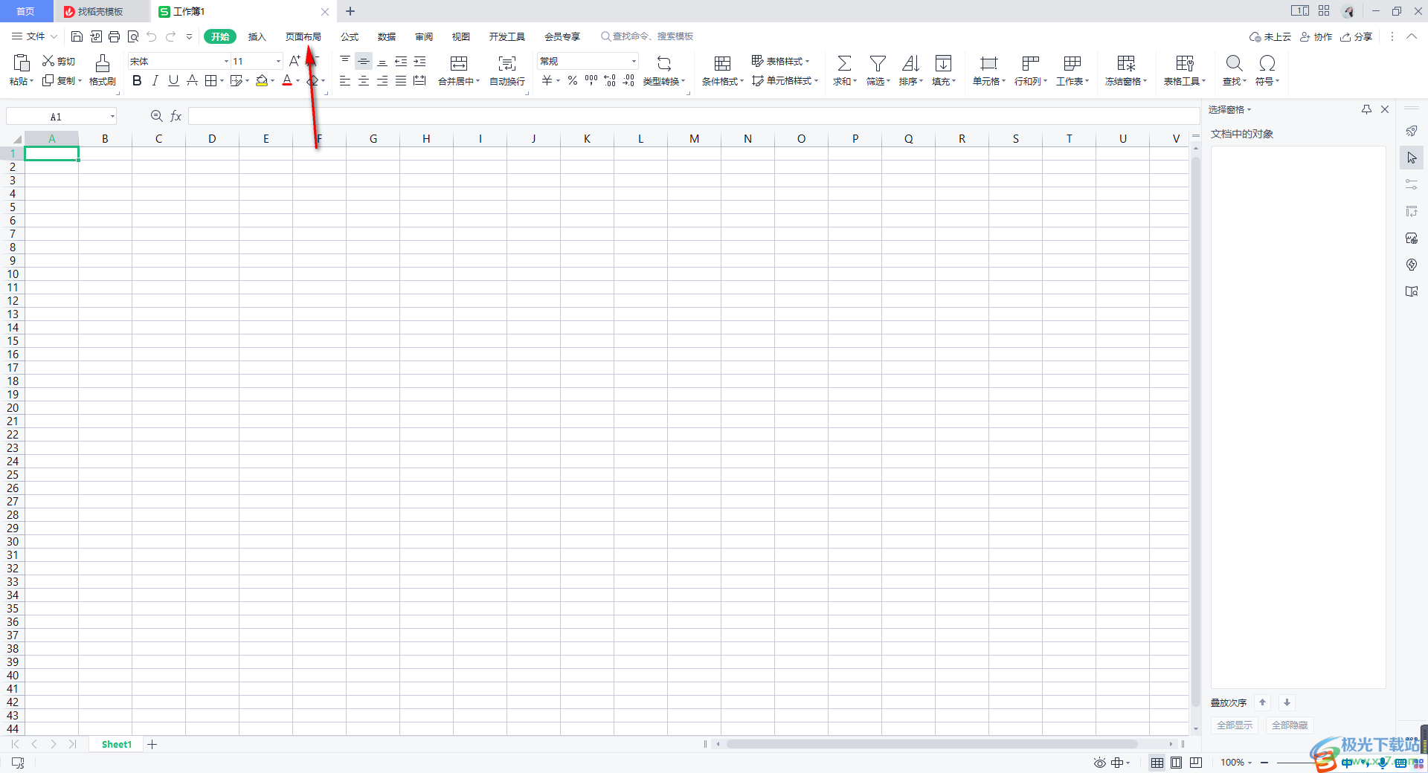Click the Cut (剪切) scissors button
This screenshot has height=773, width=1428.
click(59, 61)
